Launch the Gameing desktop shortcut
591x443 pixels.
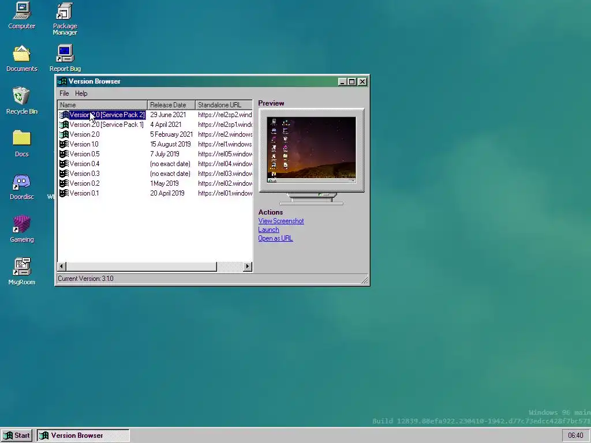click(21, 228)
